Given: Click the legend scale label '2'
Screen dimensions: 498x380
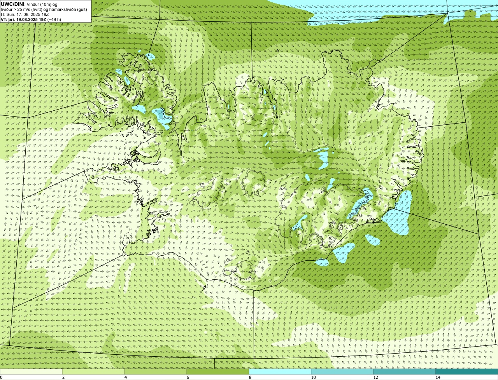Looking at the screenshot, I should pos(63,377).
